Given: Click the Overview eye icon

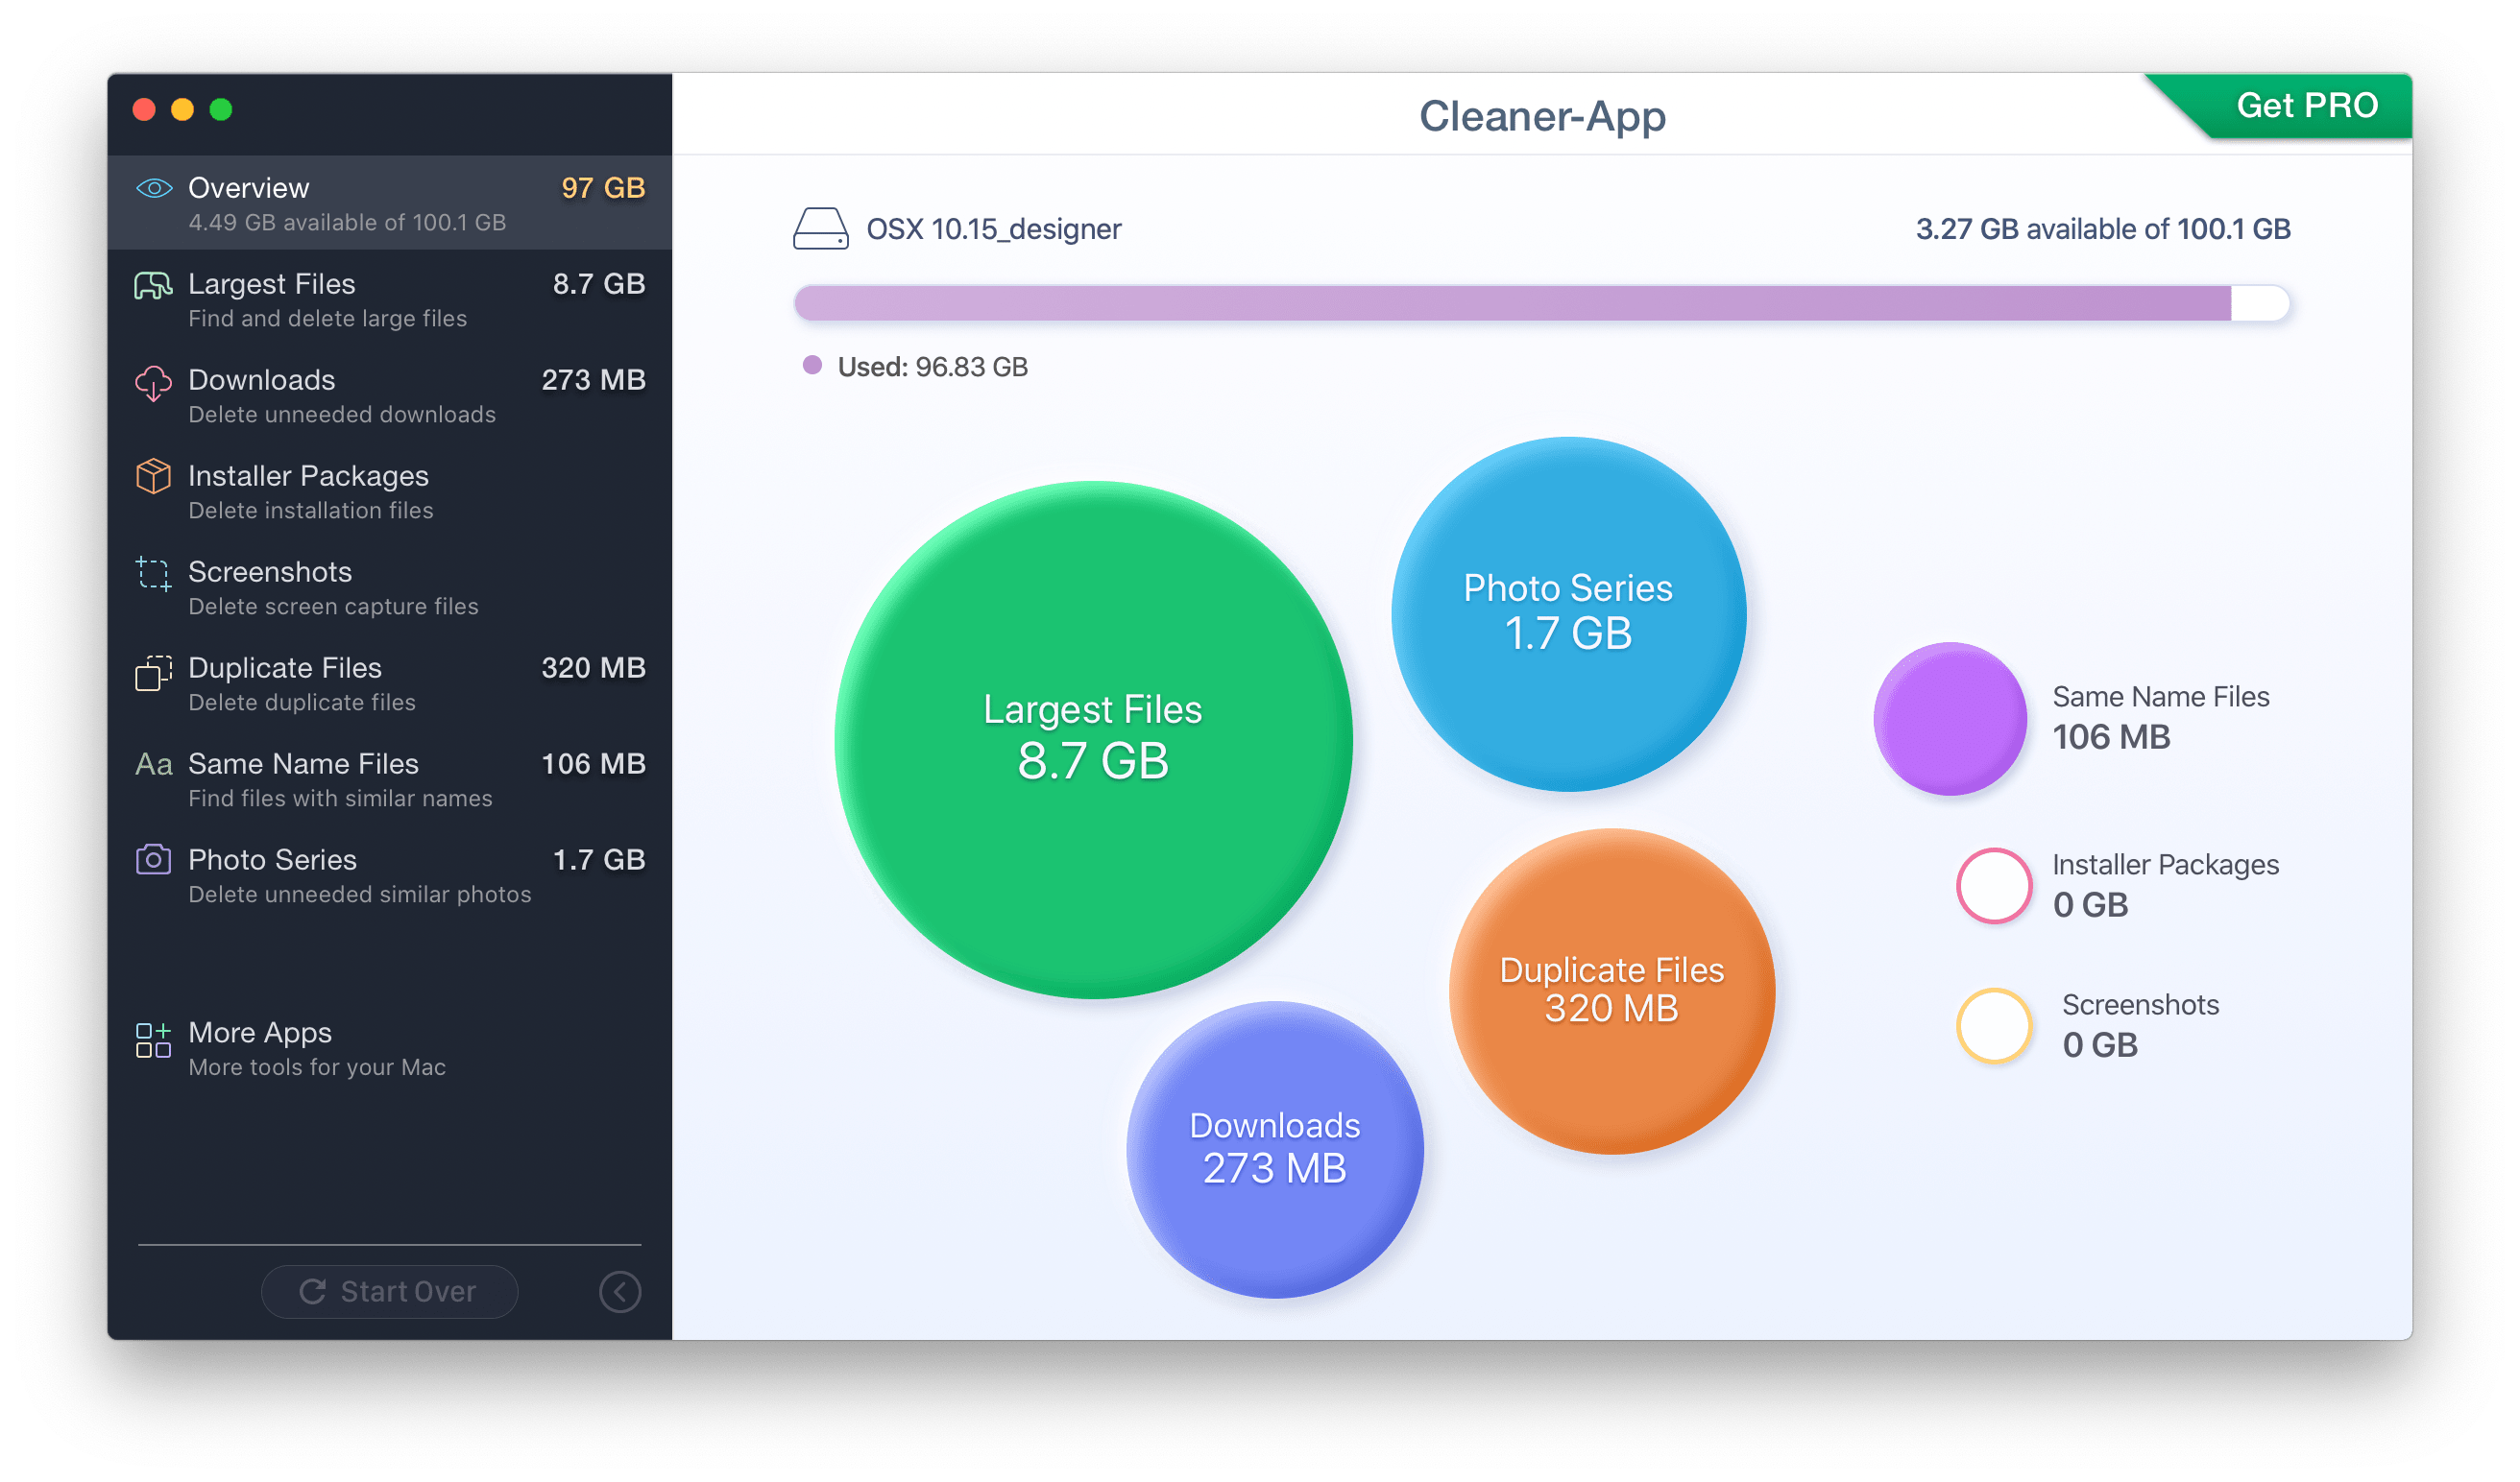Looking at the screenshot, I should (154, 188).
